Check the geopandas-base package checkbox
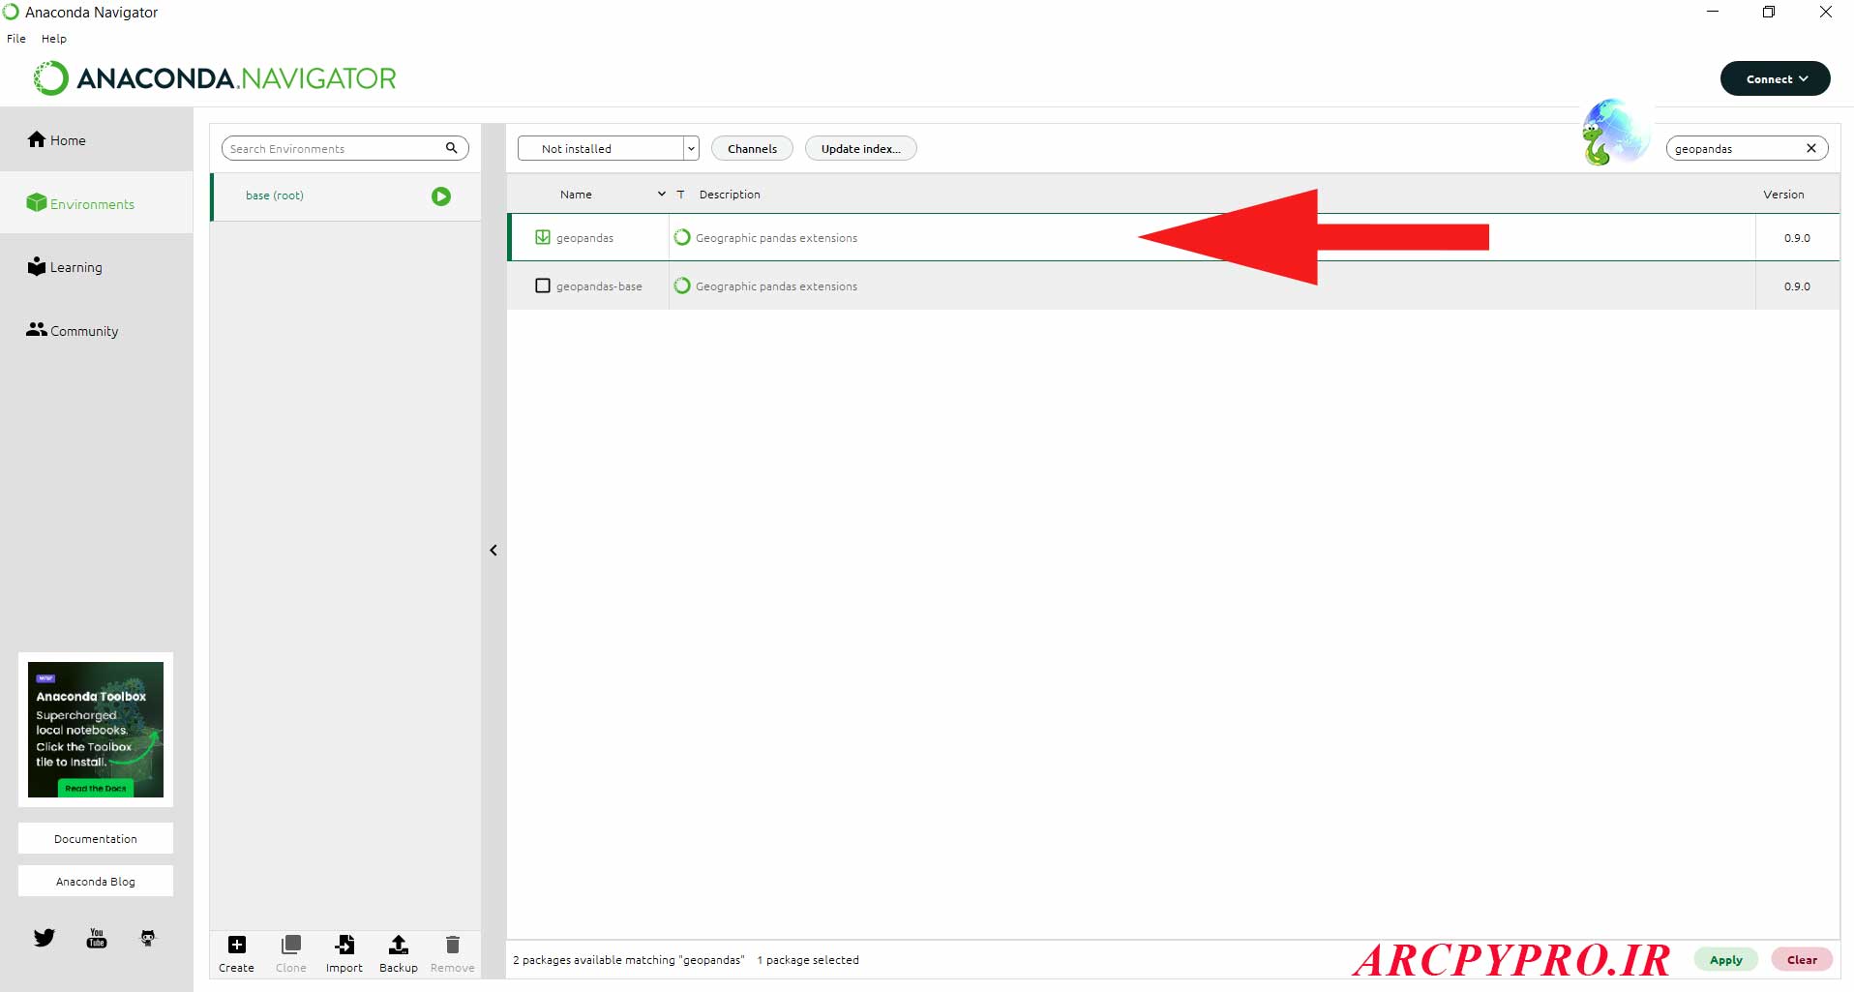The image size is (1854, 992). (x=543, y=286)
